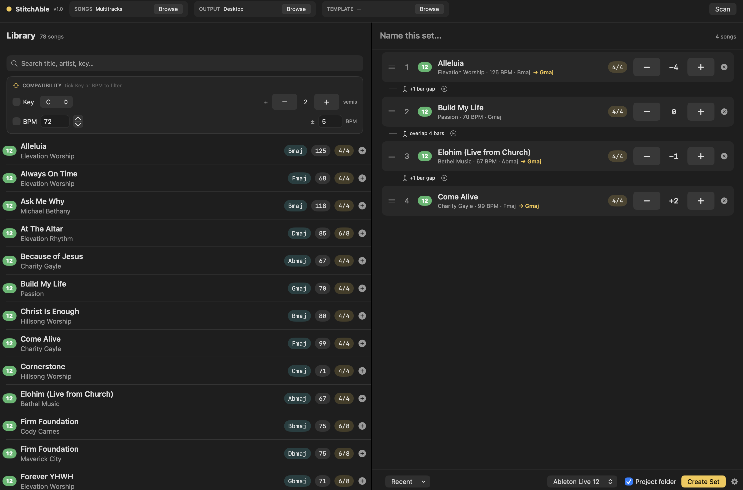Transpose Elohim down a semitone
The width and height of the screenshot is (743, 490).
click(647, 156)
